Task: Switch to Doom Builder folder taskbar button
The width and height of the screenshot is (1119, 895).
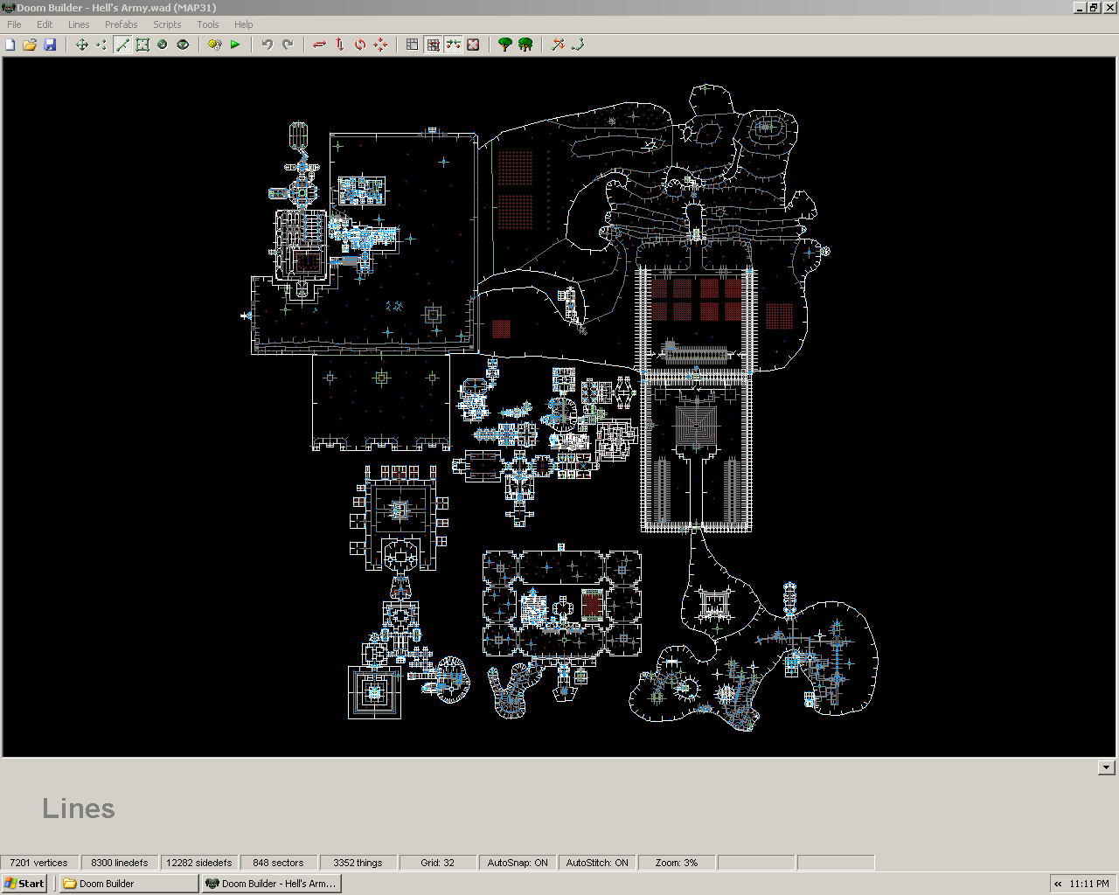Action: (x=129, y=884)
